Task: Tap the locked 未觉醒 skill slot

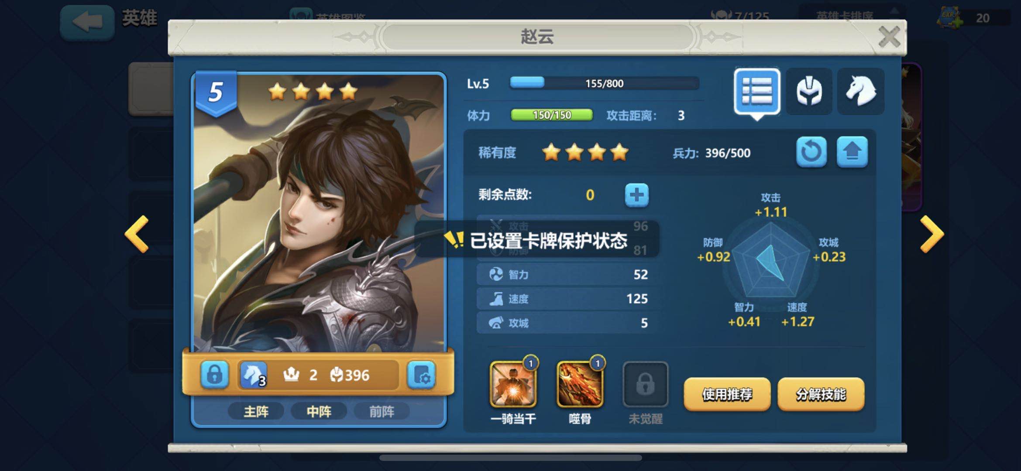Action: click(x=645, y=385)
